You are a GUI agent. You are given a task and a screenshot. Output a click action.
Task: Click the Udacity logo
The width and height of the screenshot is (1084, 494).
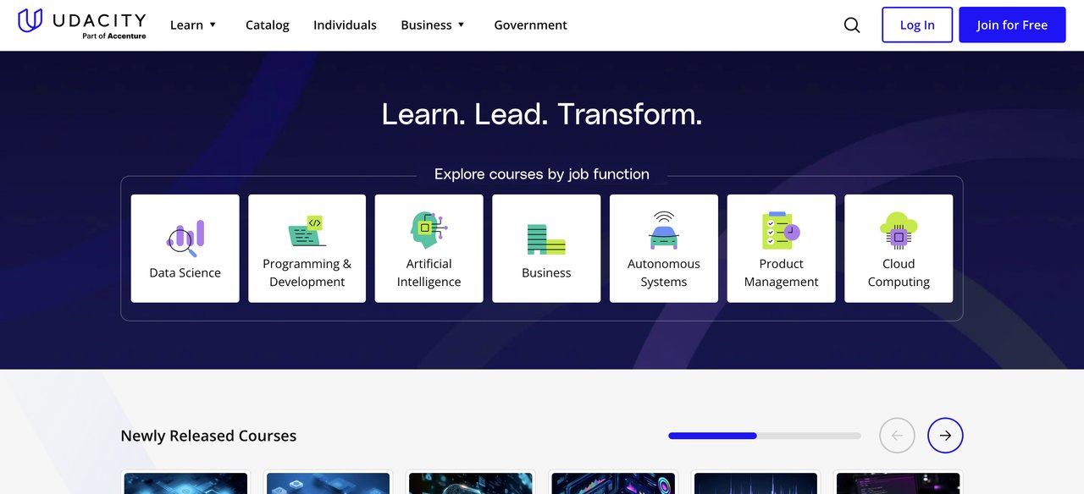[x=81, y=24]
